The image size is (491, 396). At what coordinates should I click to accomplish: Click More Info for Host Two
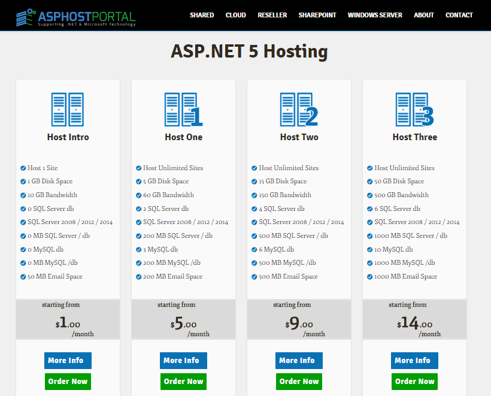(299, 360)
